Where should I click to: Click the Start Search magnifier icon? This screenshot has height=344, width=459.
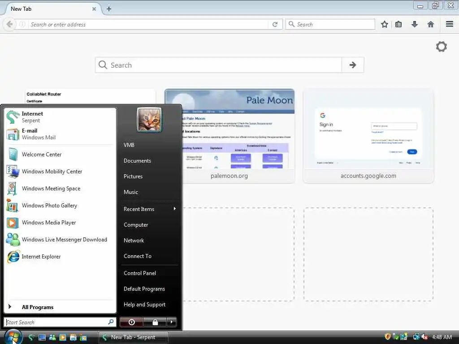(111, 322)
